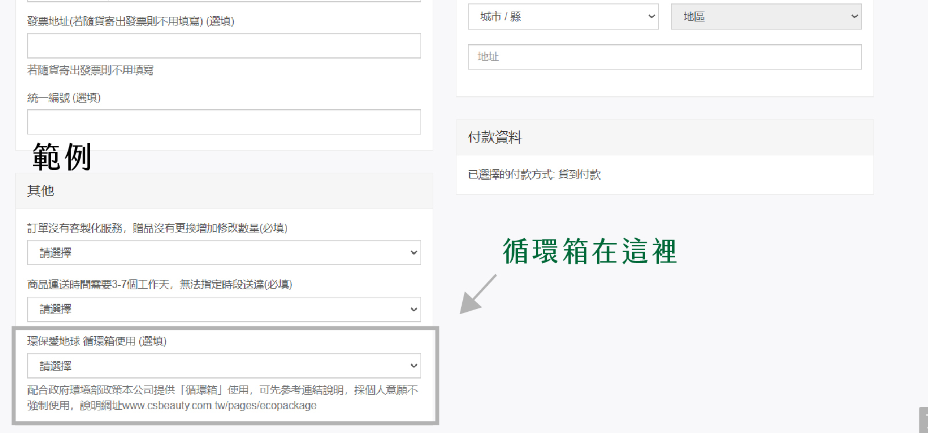Click the 環保愛地球 循環箱使用 (選填) label
The image size is (928, 433).
coord(97,341)
